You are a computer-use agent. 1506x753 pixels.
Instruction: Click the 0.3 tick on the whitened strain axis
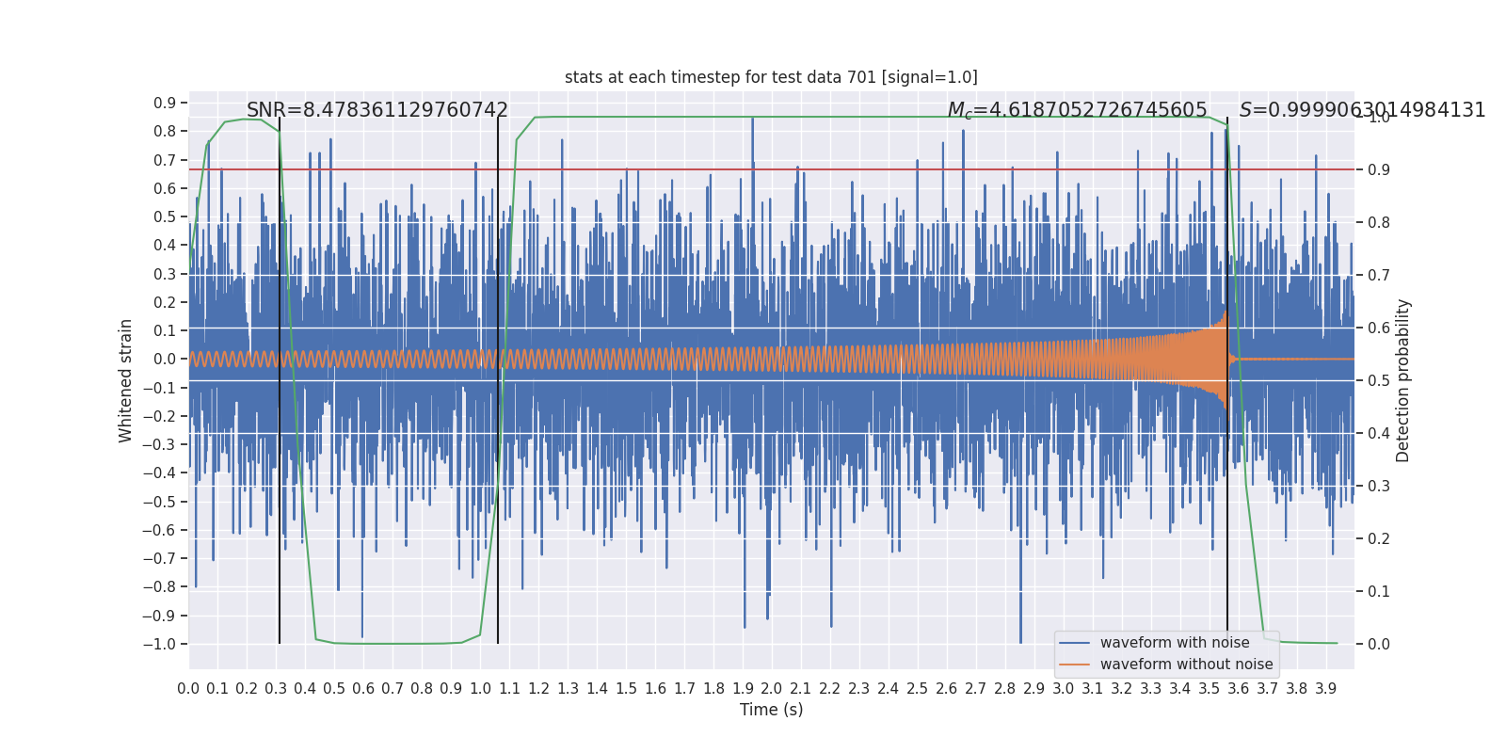point(165,274)
